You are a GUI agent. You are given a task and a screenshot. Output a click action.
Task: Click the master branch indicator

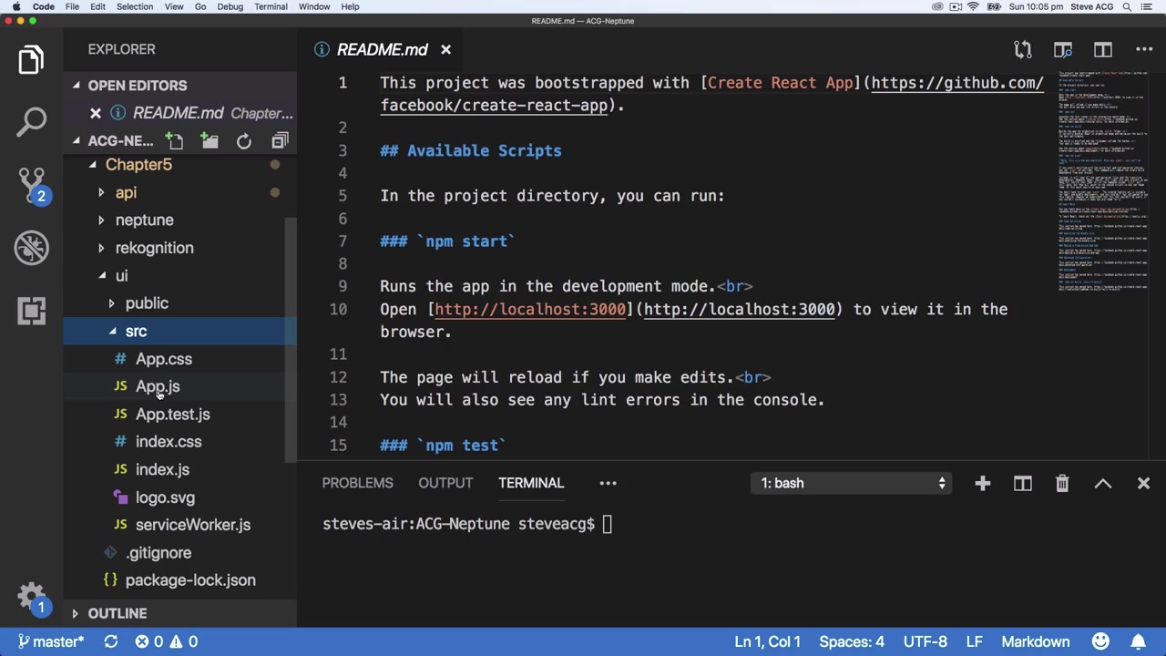point(52,641)
